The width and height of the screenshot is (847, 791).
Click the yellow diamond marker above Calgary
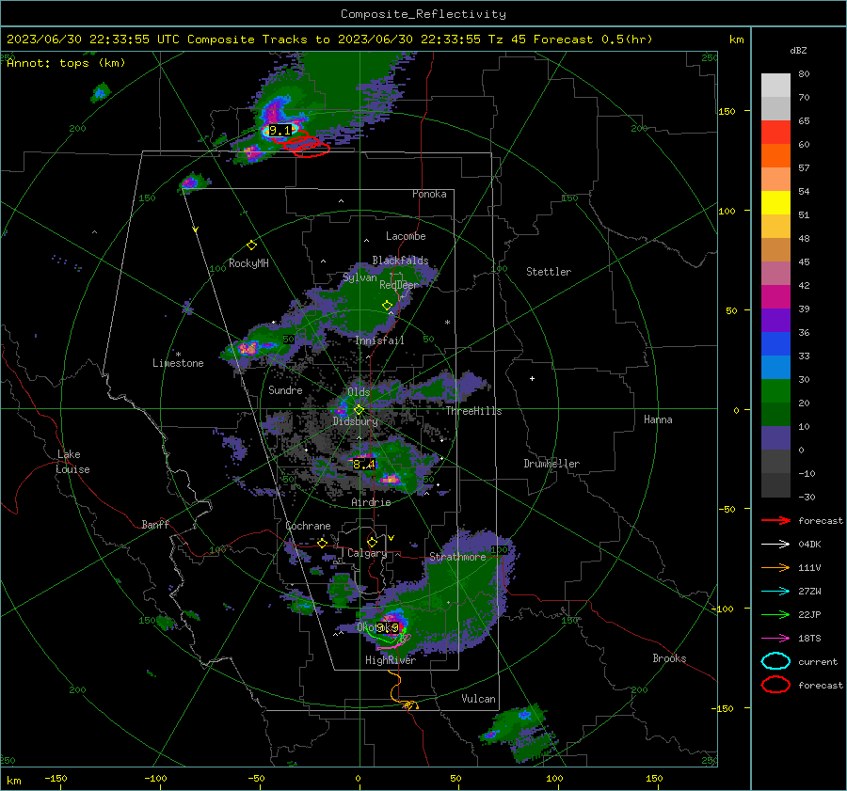tap(372, 542)
